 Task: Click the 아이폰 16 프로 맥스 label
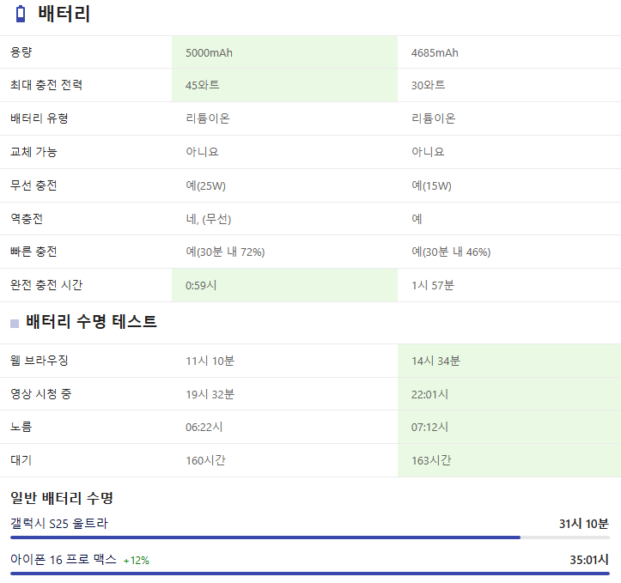(x=64, y=560)
